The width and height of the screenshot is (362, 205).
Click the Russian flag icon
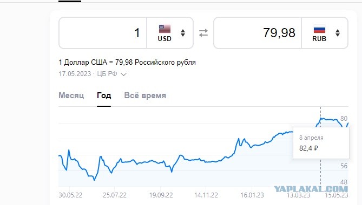[x=319, y=30]
